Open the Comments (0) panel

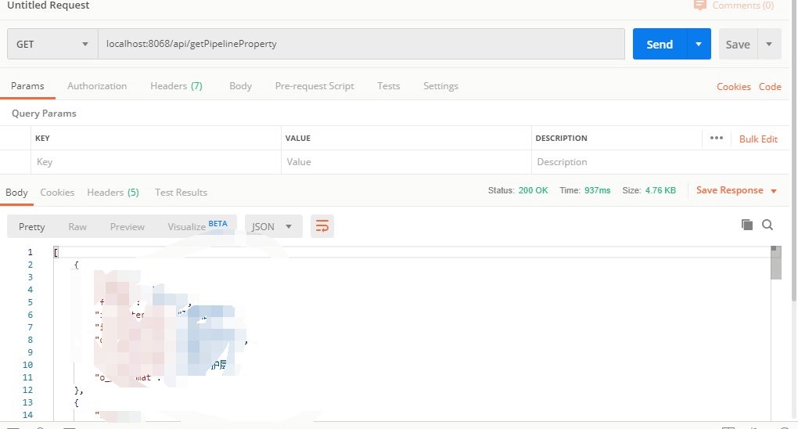tap(734, 5)
